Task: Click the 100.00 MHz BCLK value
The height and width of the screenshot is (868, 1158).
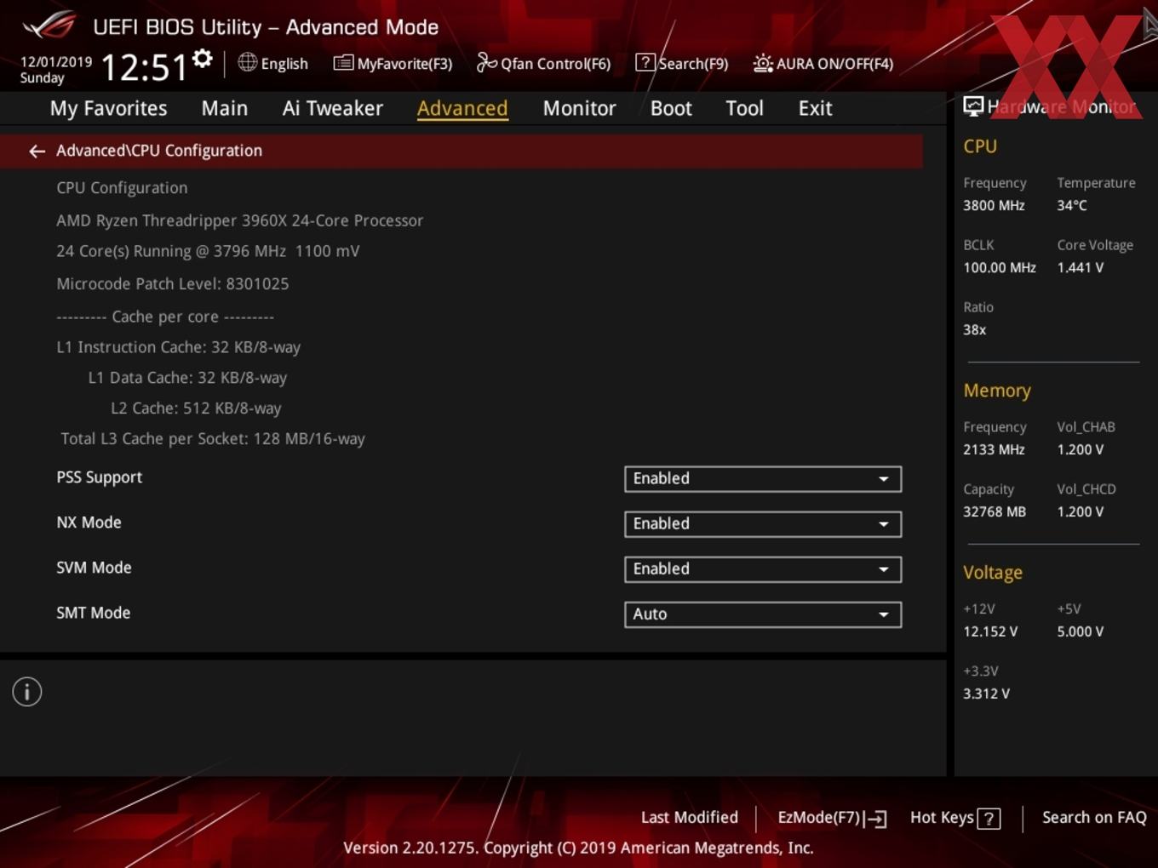Action: 1000,267
